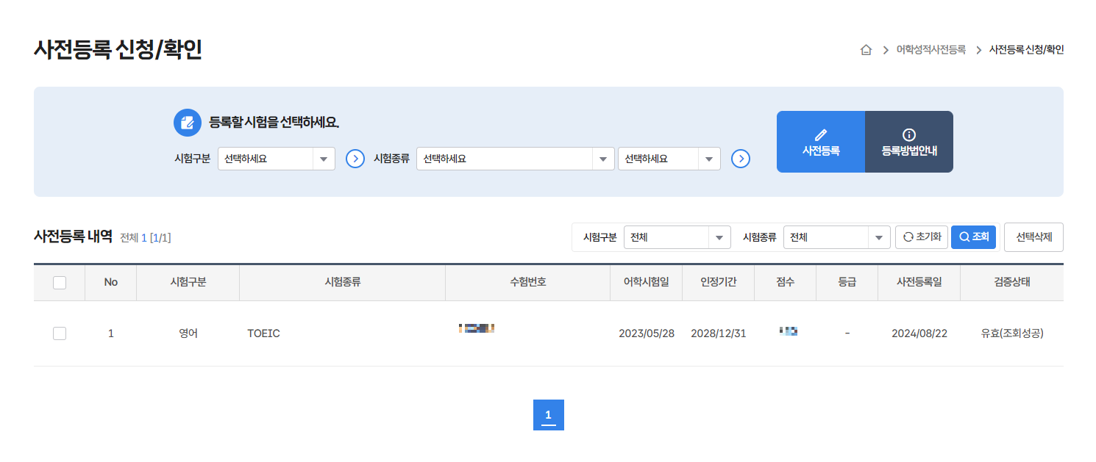This screenshot has width=1096, height=462.
Task: Click the 점수 column header
Action: click(x=786, y=282)
